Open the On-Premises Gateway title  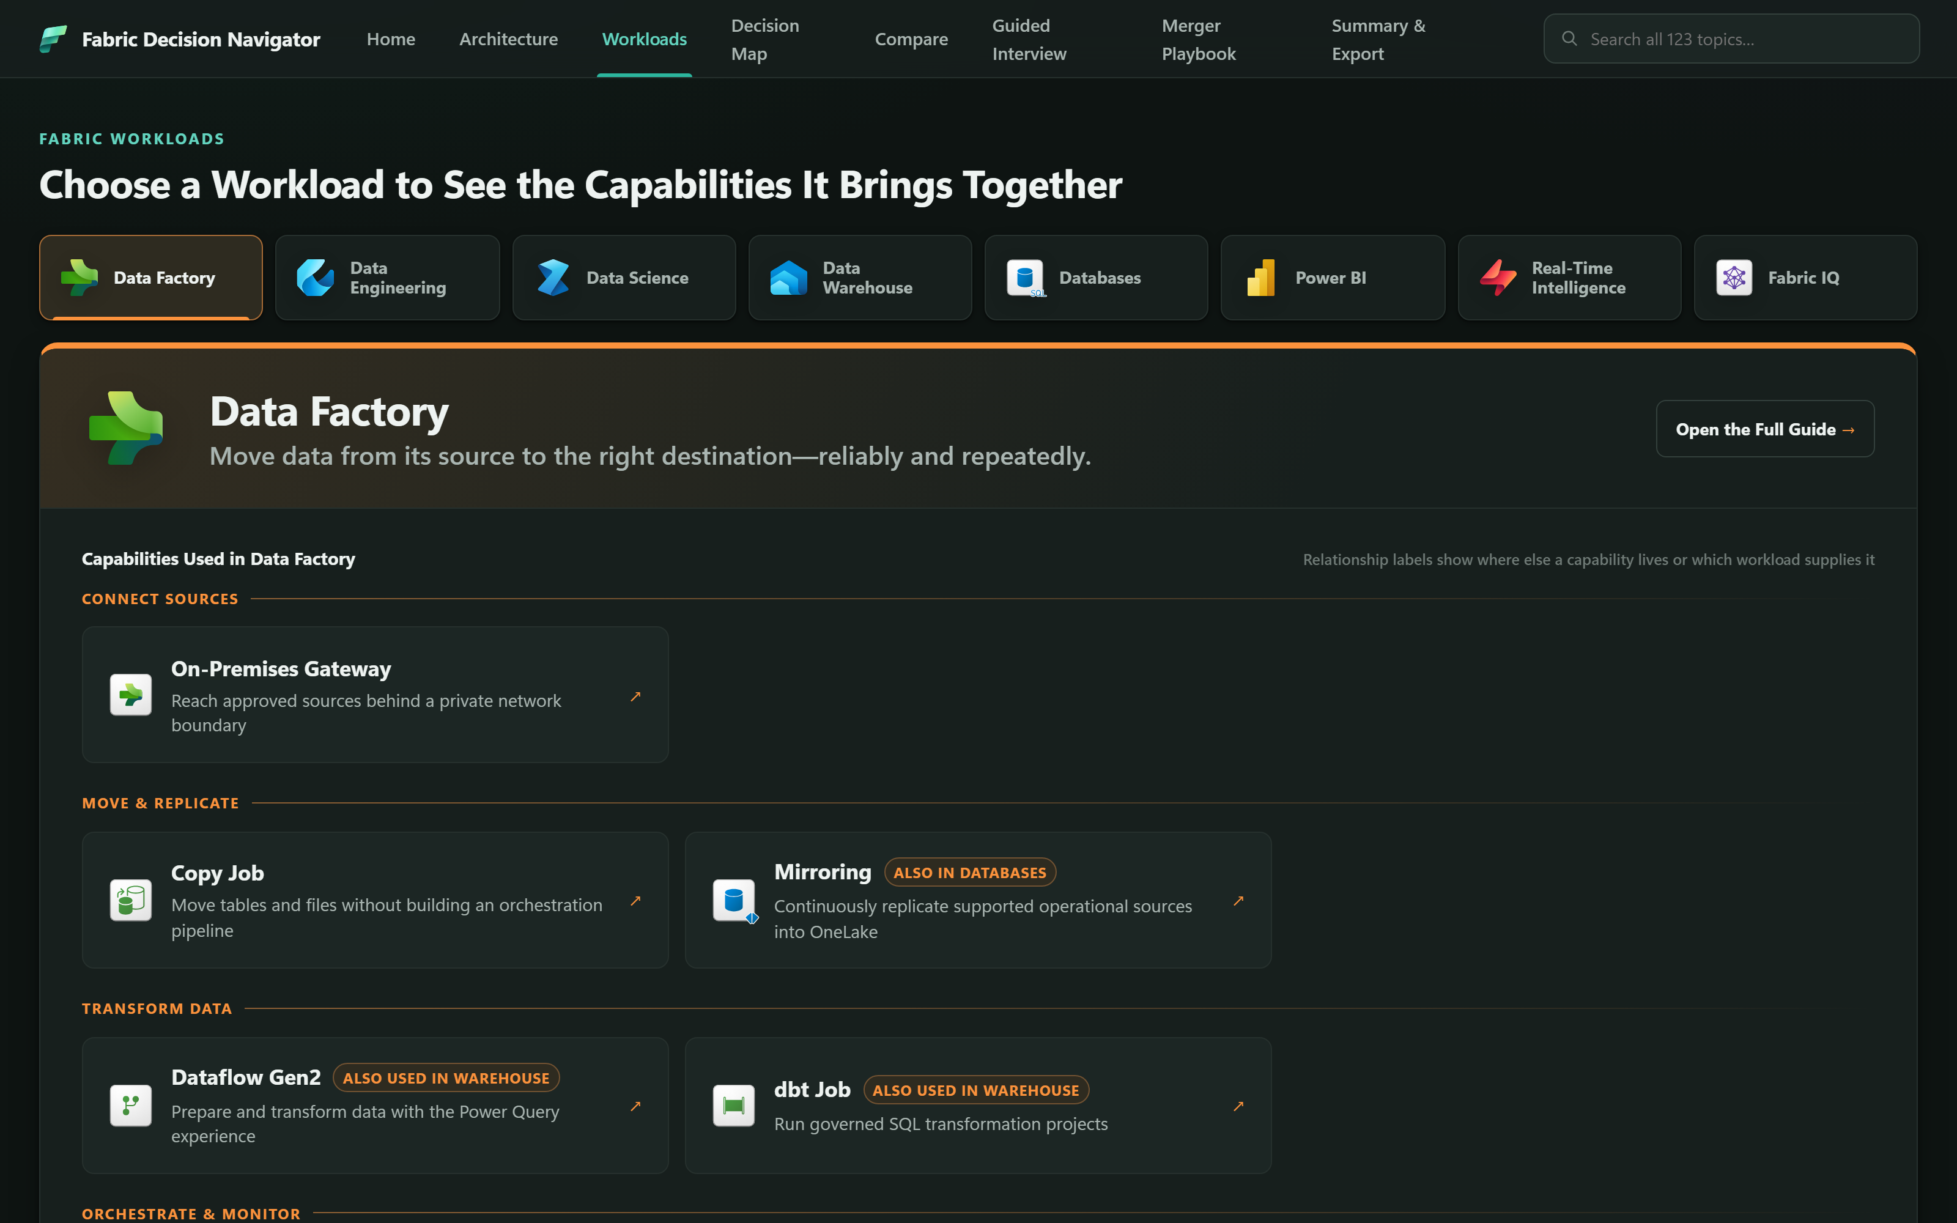[281, 669]
